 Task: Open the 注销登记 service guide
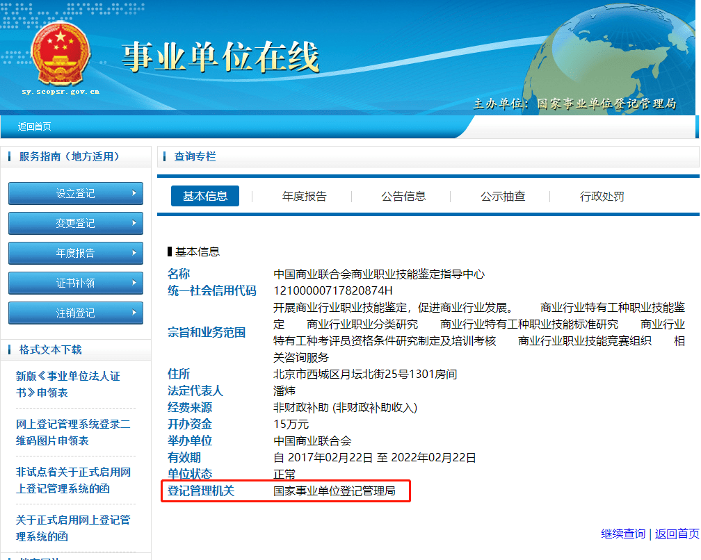pyautogui.click(x=76, y=313)
